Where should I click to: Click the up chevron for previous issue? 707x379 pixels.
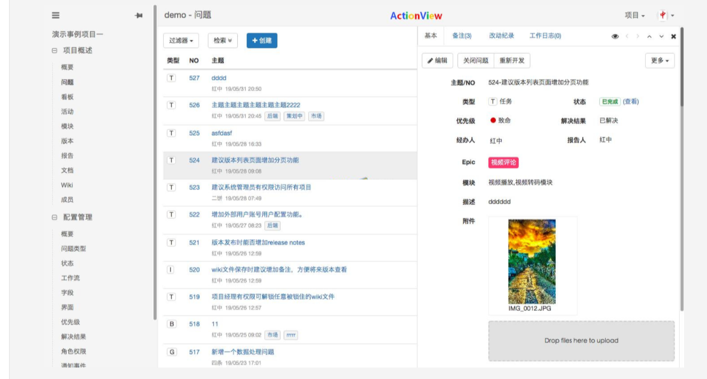pyautogui.click(x=649, y=36)
